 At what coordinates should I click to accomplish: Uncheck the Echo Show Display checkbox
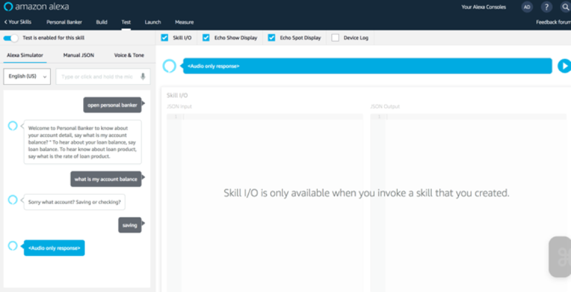point(206,38)
